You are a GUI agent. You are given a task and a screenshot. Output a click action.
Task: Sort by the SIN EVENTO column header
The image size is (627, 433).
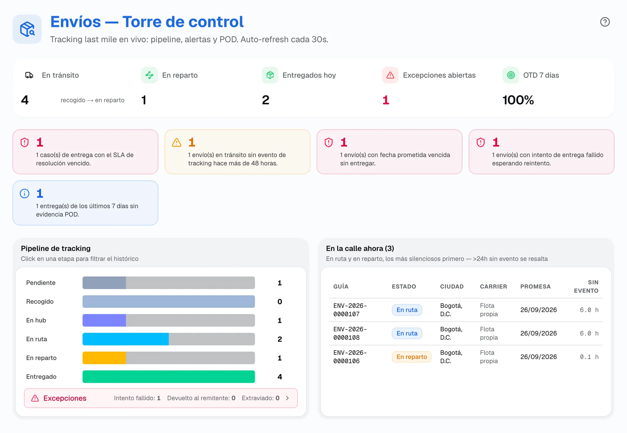[x=586, y=286]
